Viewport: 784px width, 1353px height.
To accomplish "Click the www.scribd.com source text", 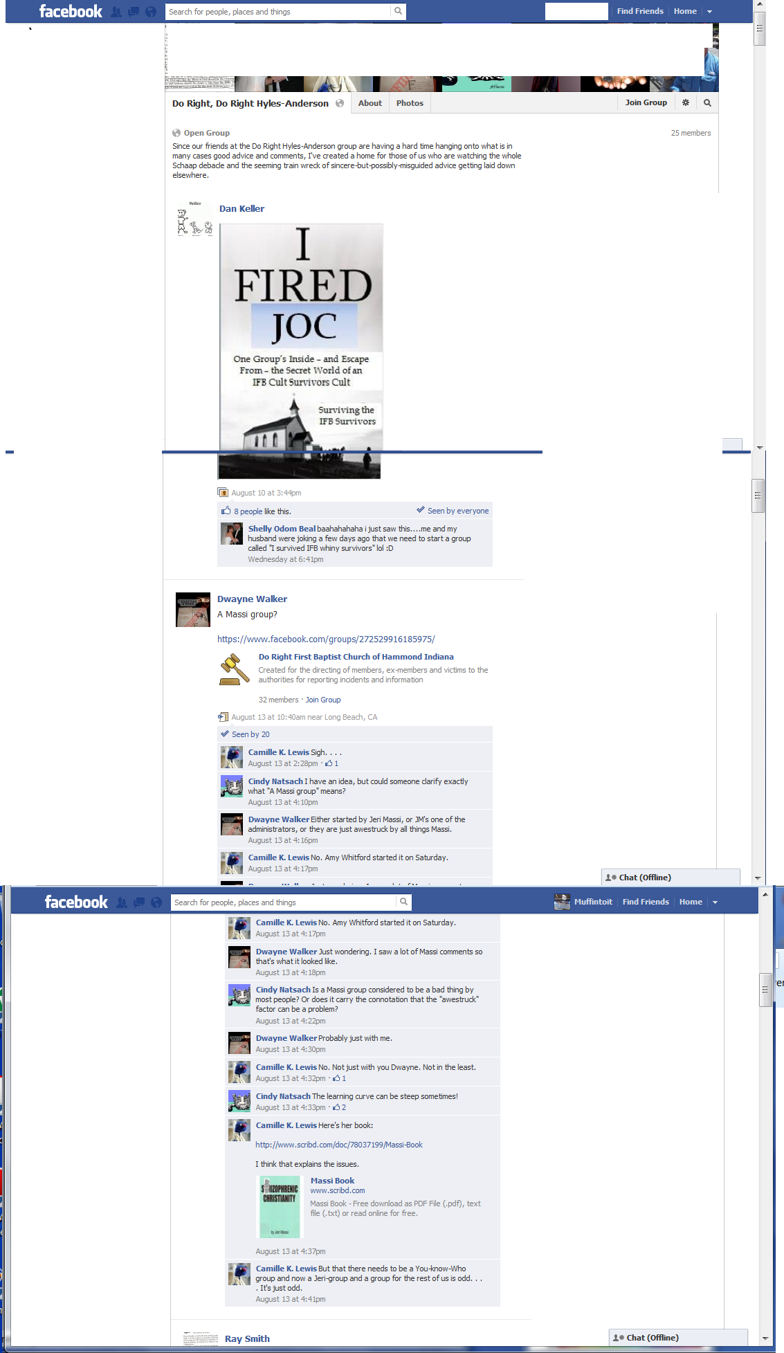I will coord(338,1190).
